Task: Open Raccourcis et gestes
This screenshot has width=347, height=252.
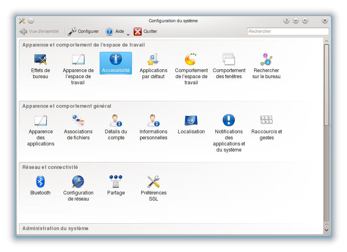Action: point(266,127)
